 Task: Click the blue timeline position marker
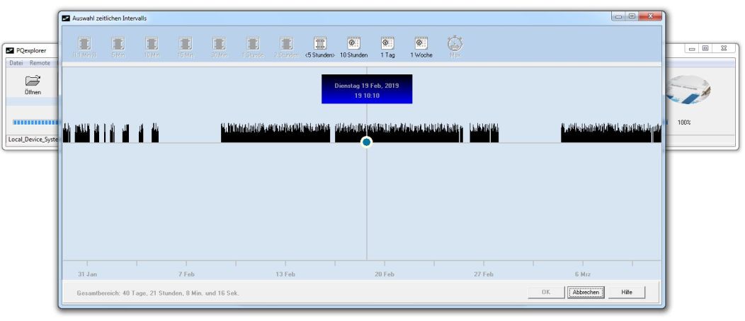(366, 142)
